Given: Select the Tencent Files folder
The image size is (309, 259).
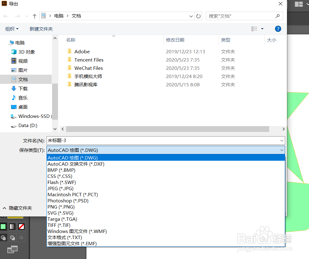Looking at the screenshot, I should point(85,60).
